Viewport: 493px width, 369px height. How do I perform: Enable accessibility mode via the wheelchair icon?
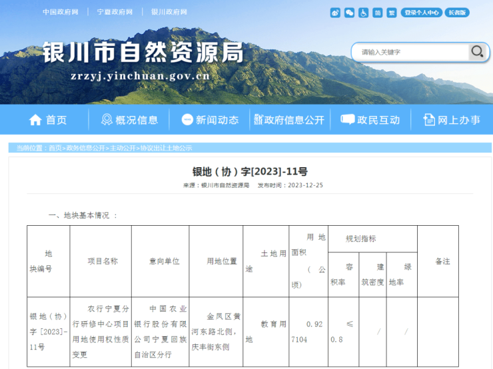364,13
